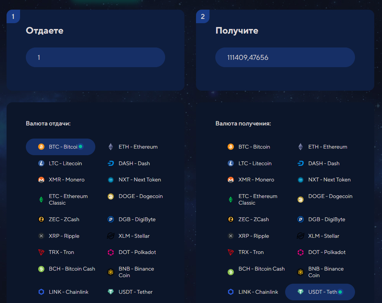The image size is (382, 303).
Task: Click the Binance Coin icon under Валюта отдачи
Action: (111, 272)
